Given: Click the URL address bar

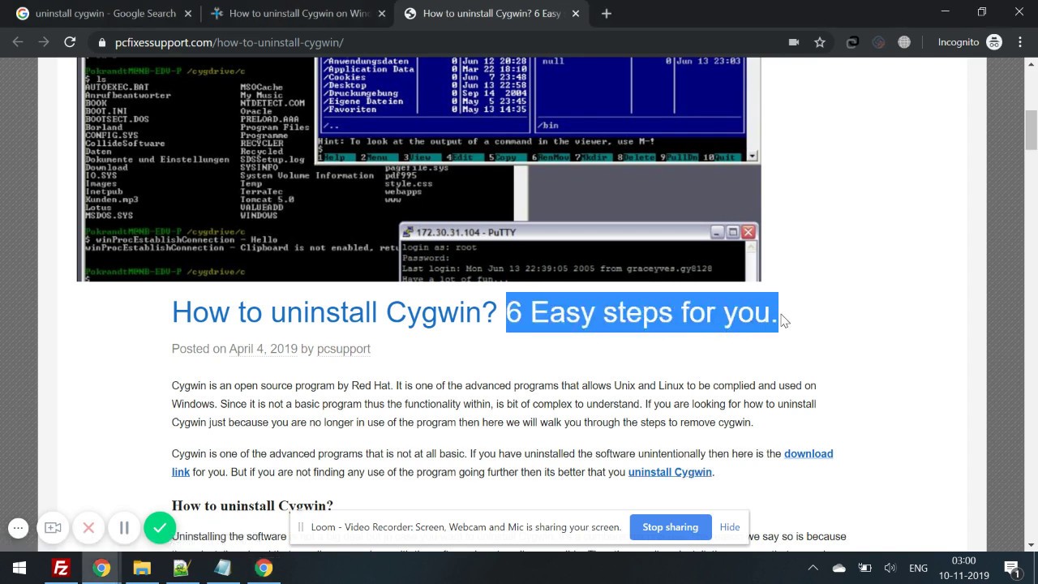Looking at the screenshot, I should pyautogui.click(x=438, y=42).
